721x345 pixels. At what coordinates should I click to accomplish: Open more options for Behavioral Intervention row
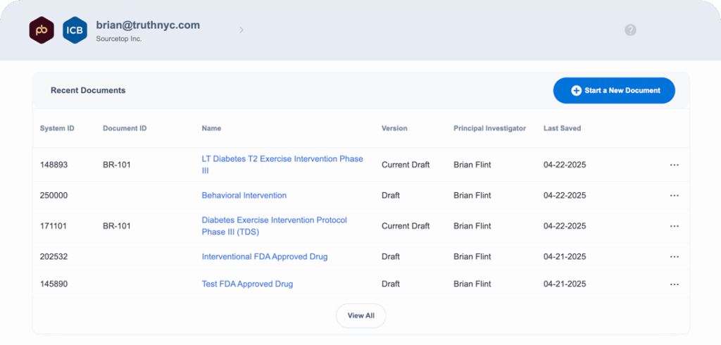pyautogui.click(x=674, y=196)
